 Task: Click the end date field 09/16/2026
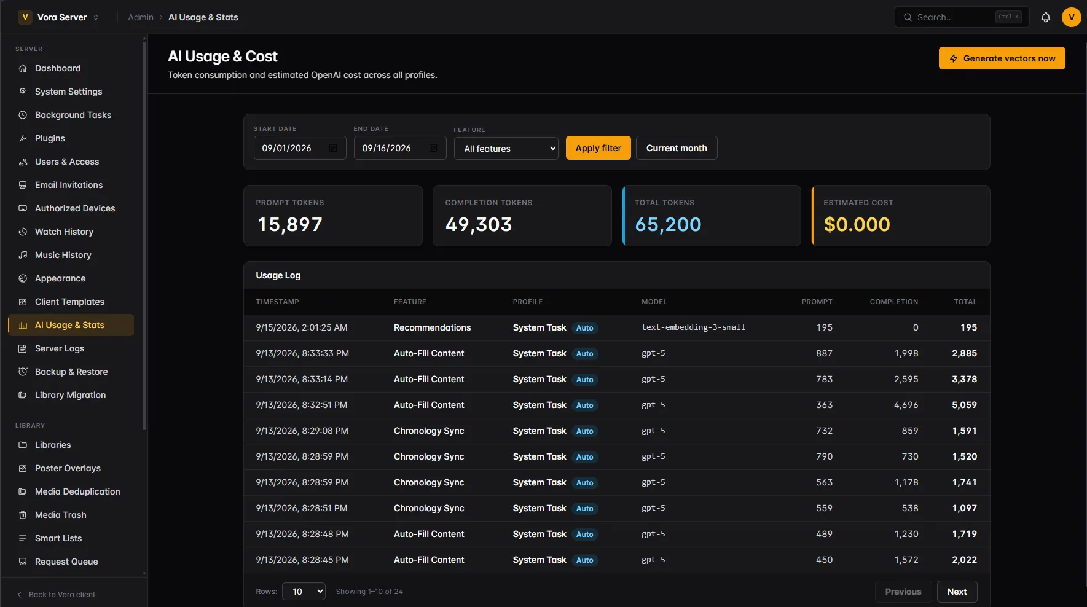[400, 148]
